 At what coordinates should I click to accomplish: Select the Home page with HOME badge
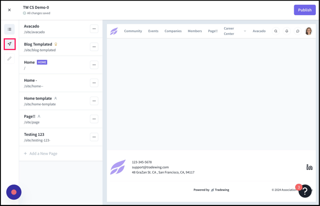point(61,65)
